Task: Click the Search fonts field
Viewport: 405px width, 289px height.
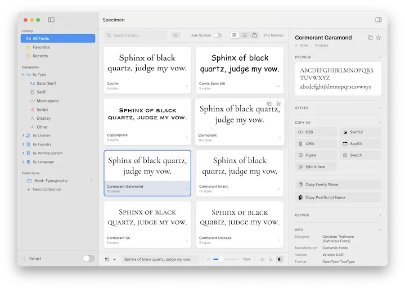Action: pos(136,35)
